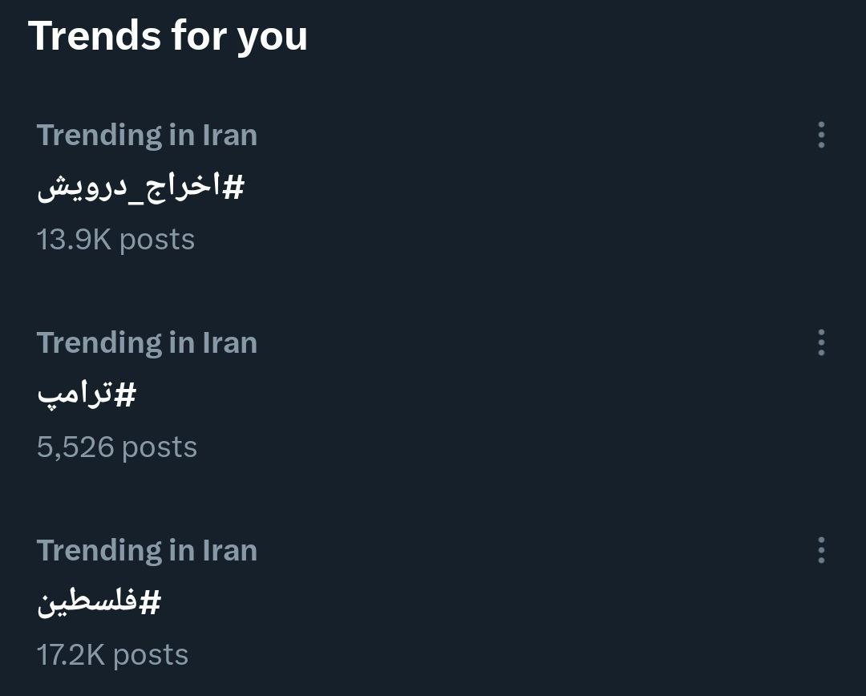Viewport: 866px width, 696px height.
Task: Click the word "Iran" above the 17.2K trend
Action: [229, 550]
